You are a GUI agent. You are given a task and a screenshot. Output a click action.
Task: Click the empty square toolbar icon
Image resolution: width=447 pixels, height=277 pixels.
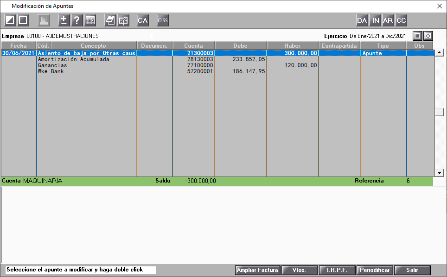pos(23,20)
